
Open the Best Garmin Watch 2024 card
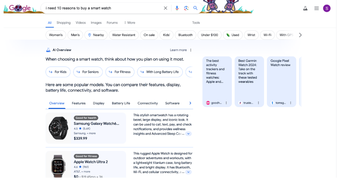[249, 82]
